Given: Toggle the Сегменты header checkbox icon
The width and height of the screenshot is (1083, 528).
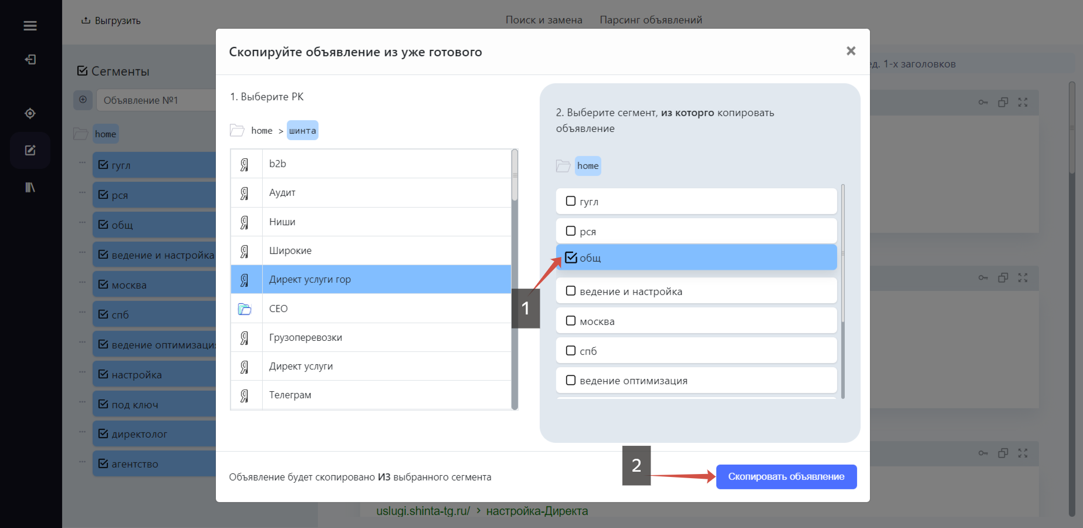Looking at the screenshot, I should point(82,71).
